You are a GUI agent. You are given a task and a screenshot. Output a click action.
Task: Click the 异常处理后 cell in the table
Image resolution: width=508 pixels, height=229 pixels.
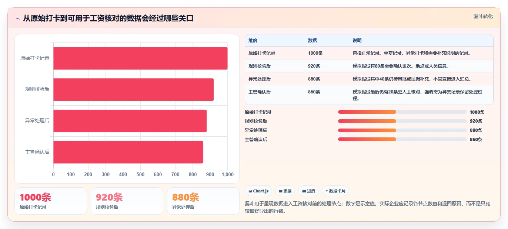click(260, 79)
